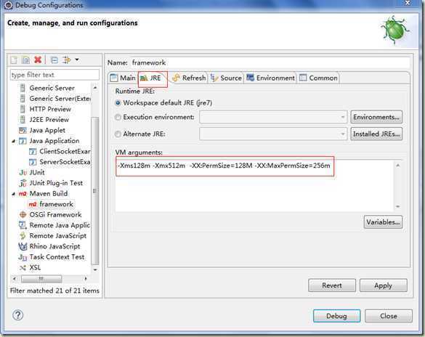Click the Close button
This screenshot has height=337, width=425.
click(x=389, y=316)
